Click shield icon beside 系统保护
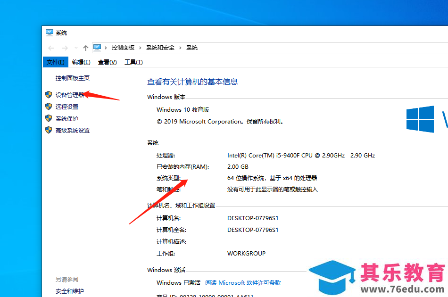This screenshot has height=297, width=448. [49, 118]
